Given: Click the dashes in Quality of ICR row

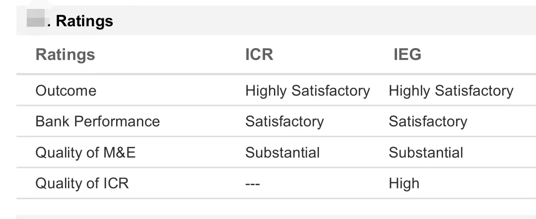Looking at the screenshot, I should point(253,184).
